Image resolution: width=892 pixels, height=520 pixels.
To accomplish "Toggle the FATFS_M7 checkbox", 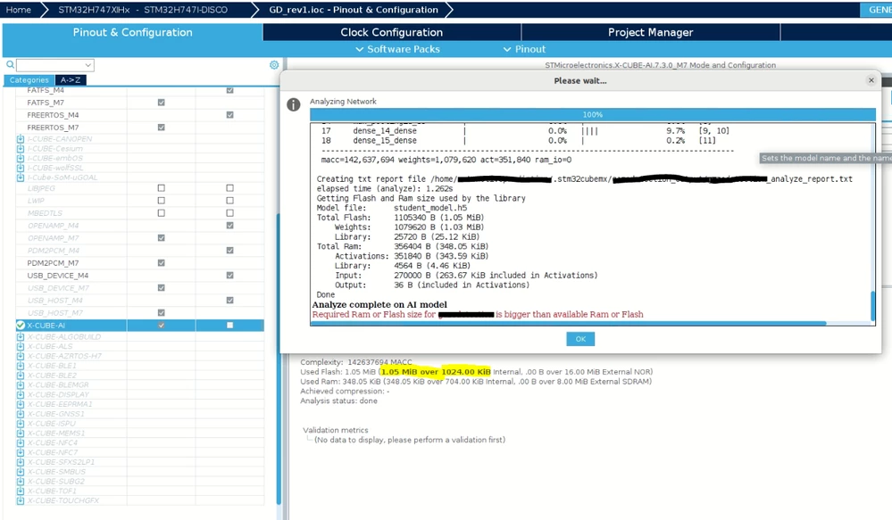I will pyautogui.click(x=161, y=103).
